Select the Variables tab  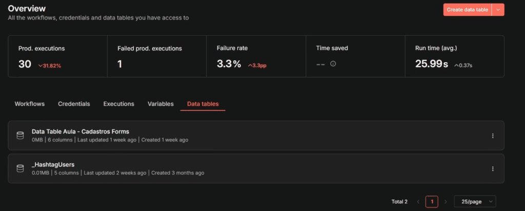[160, 104]
